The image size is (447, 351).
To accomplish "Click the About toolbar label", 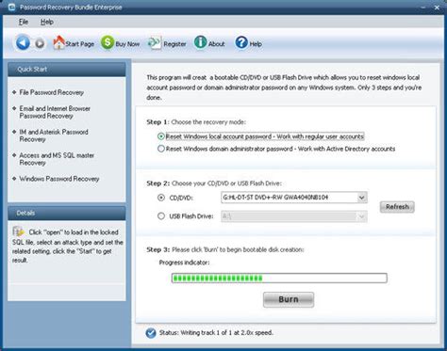I will (x=217, y=44).
